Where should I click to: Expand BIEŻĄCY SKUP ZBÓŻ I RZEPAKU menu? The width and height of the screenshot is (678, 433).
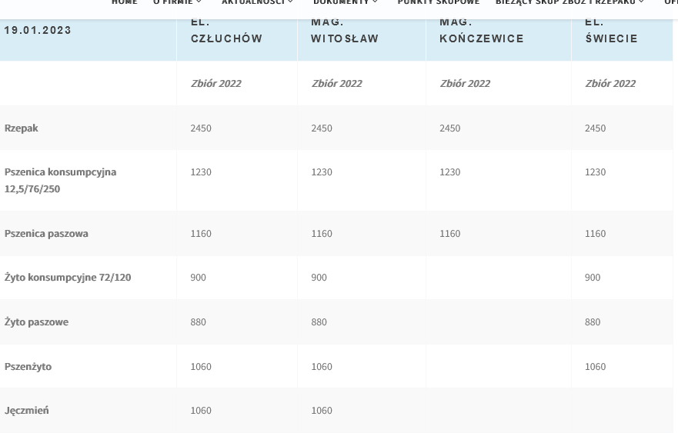coord(569,3)
